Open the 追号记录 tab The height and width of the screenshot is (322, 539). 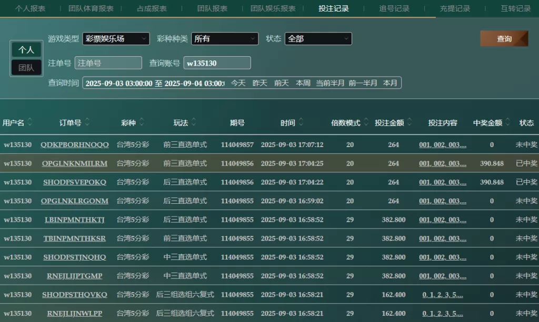pos(394,8)
